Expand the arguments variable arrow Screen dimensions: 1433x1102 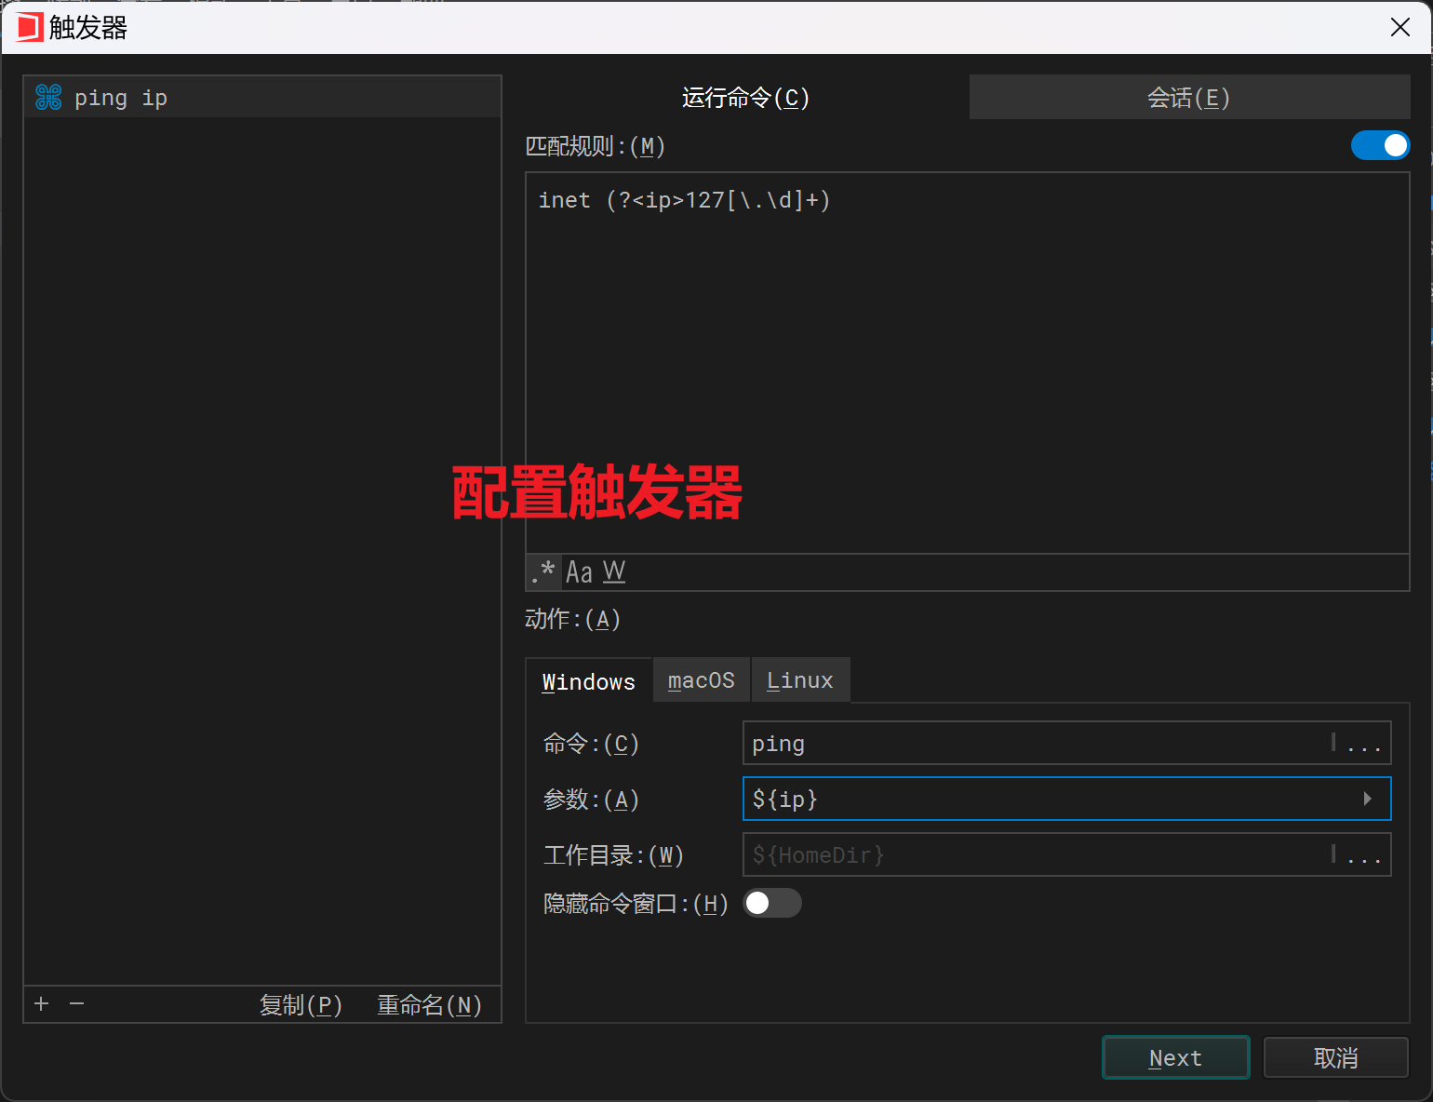[x=1367, y=799]
